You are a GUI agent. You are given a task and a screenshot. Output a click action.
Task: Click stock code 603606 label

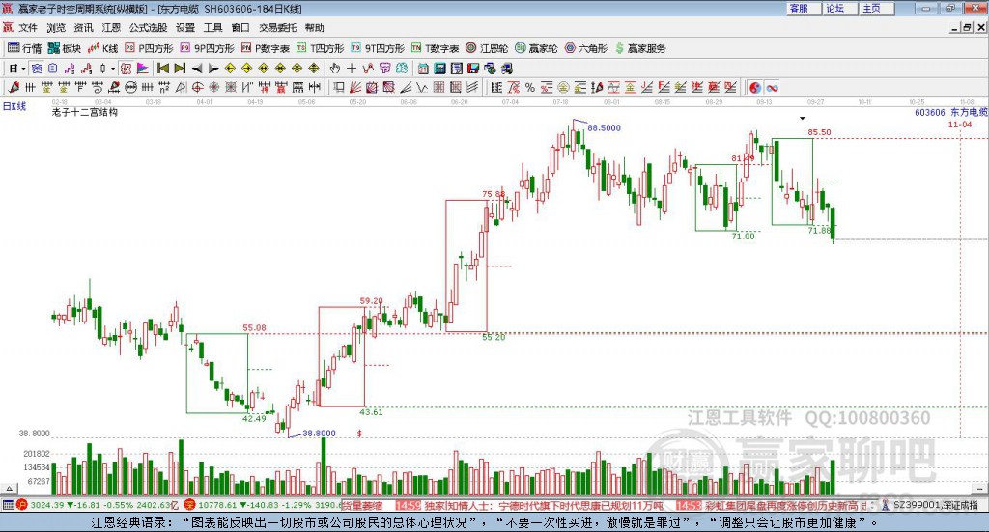click(x=930, y=112)
